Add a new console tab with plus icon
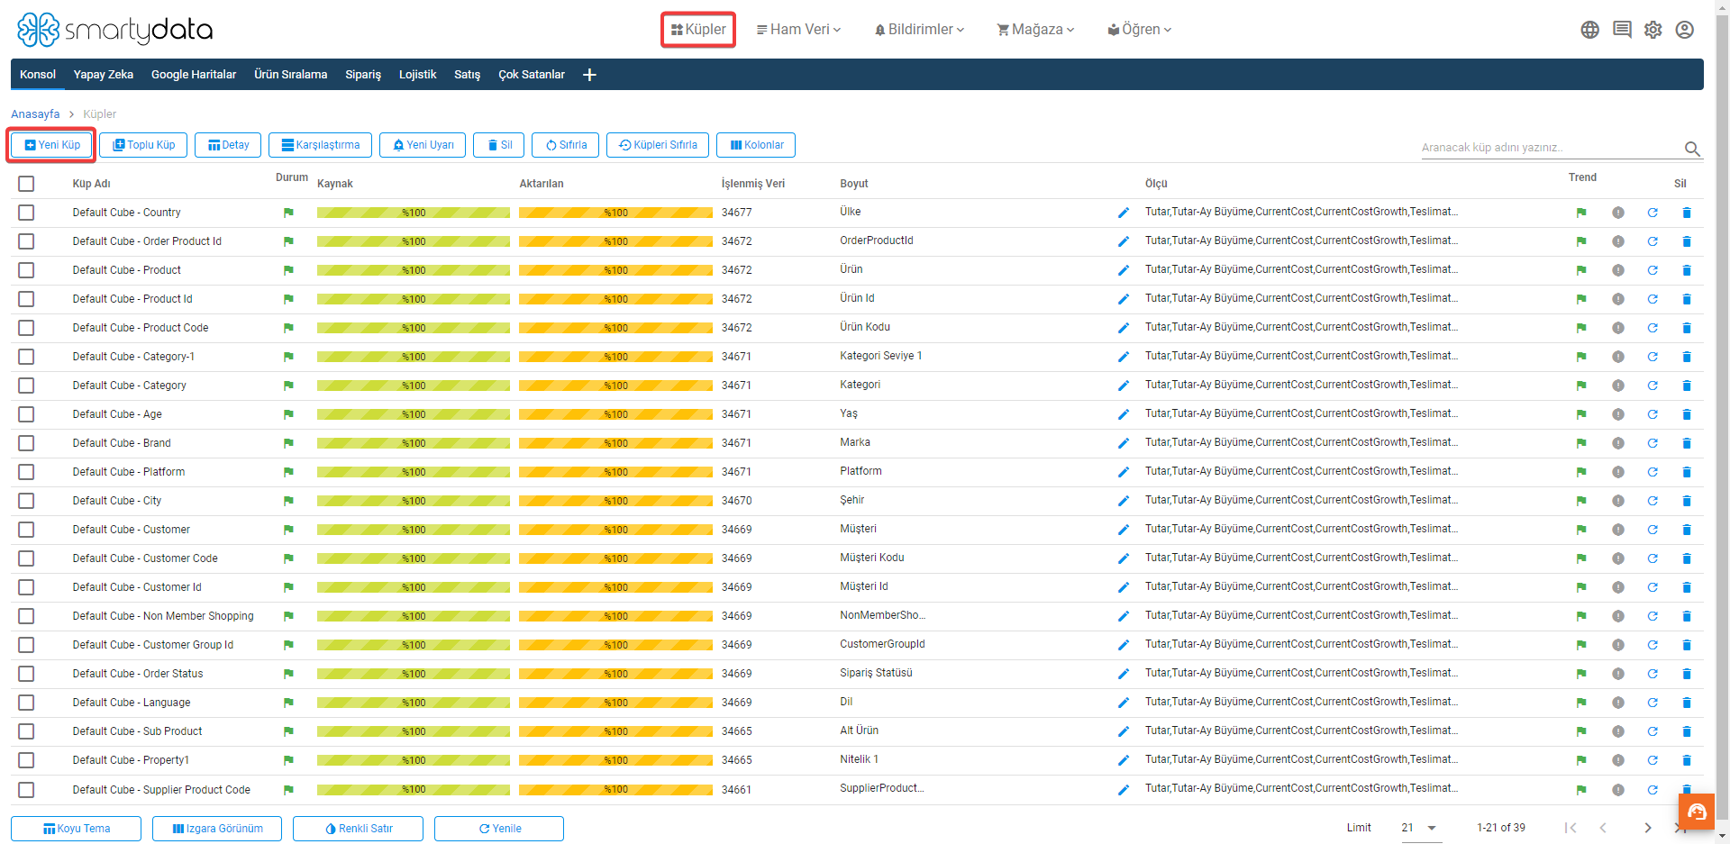 tap(589, 75)
